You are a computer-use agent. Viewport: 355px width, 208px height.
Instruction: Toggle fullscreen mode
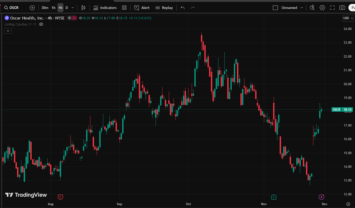332,8
